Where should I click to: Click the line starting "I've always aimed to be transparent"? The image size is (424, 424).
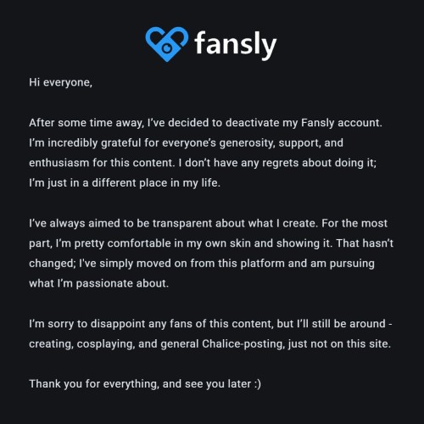[x=208, y=223]
